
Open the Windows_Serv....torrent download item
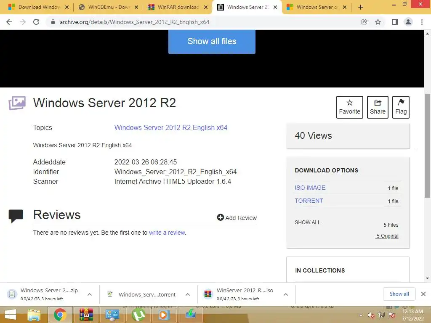click(x=143, y=294)
